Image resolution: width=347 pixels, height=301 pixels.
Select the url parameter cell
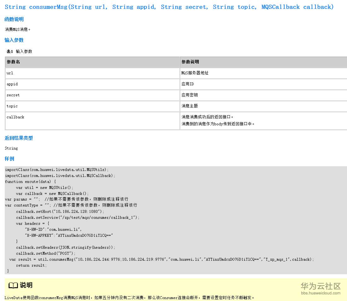pos(92,73)
